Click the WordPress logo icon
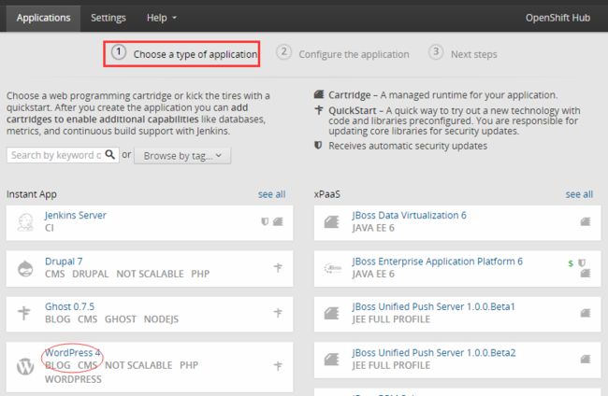Image resolution: width=608 pixels, height=396 pixels. click(x=25, y=366)
